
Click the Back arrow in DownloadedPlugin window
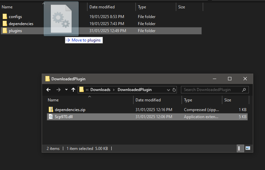coord(48,90)
